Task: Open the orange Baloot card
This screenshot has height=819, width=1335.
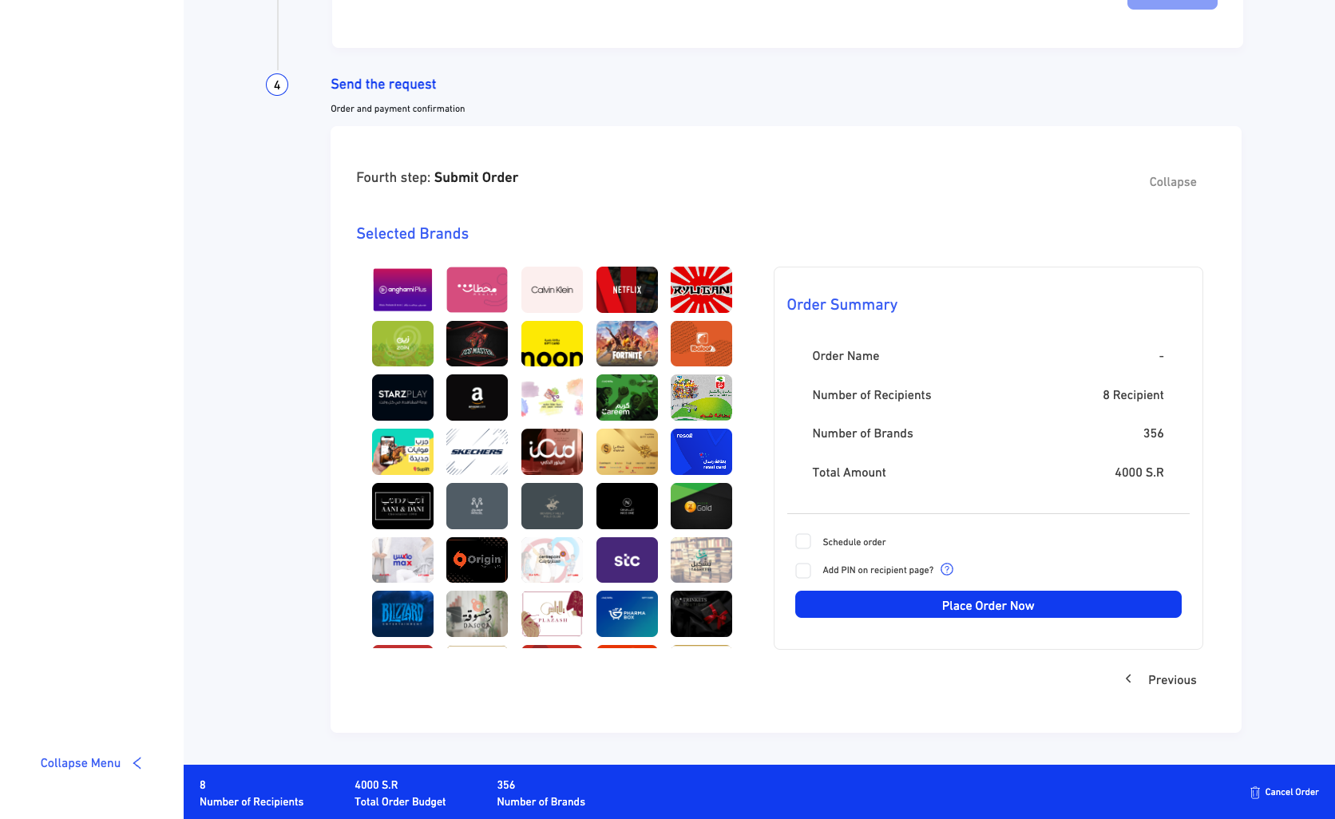Action: pyautogui.click(x=701, y=344)
